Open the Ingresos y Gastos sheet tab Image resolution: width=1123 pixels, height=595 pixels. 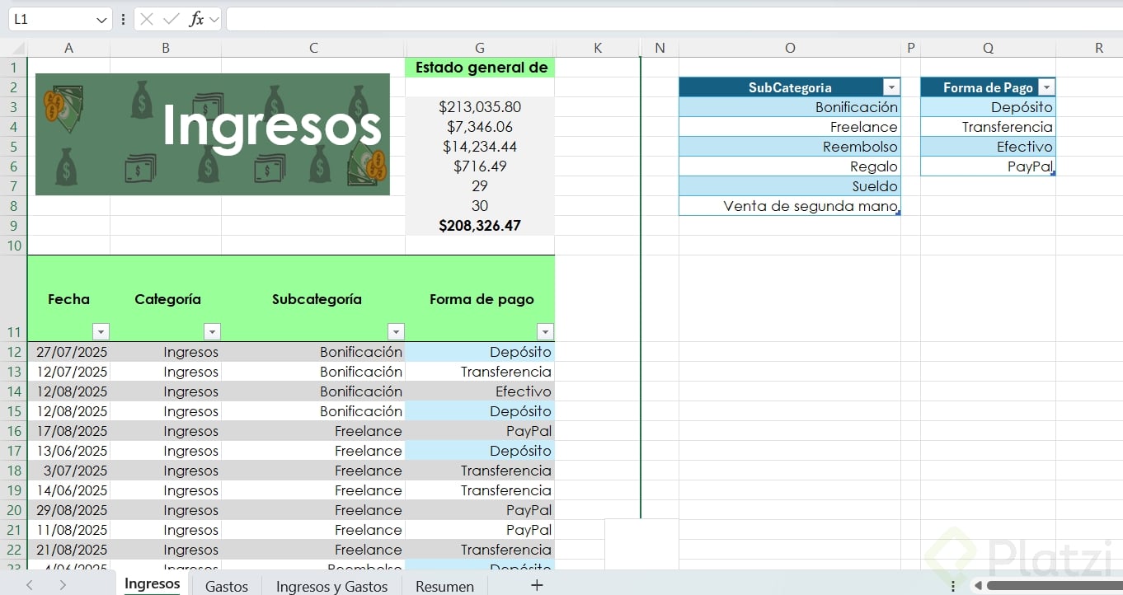point(331,586)
